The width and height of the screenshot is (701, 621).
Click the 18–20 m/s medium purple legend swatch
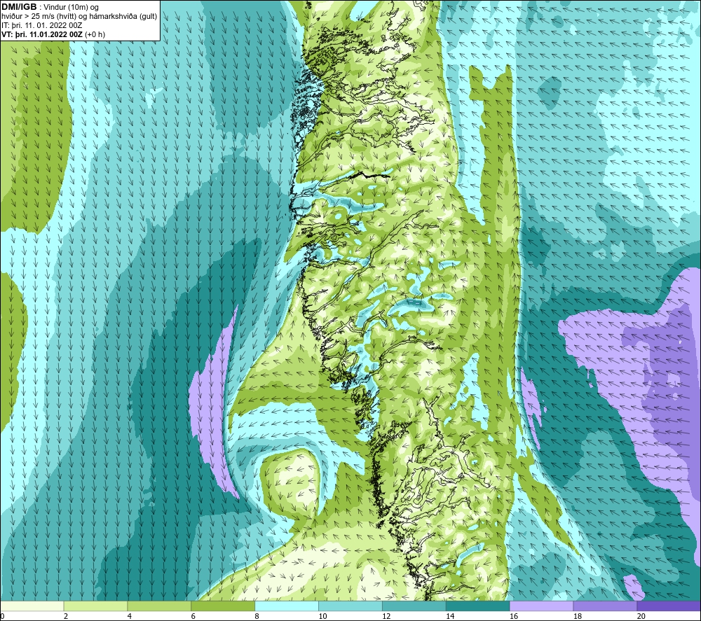click(606, 606)
